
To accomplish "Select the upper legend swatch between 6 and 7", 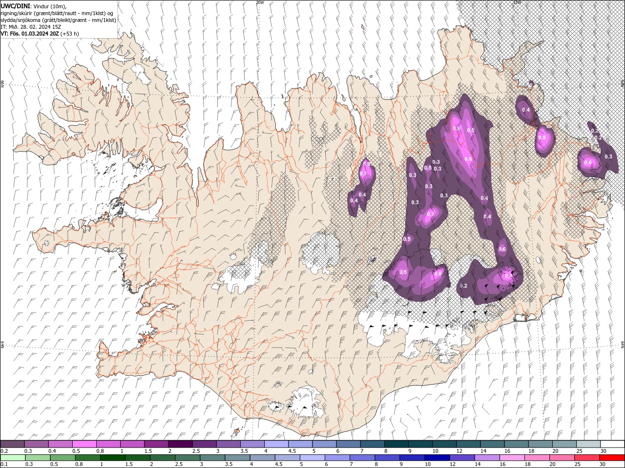I will point(348,444).
